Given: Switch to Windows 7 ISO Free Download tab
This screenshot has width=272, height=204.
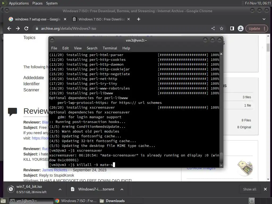Looking at the screenshot, I should click(x=101, y=19).
